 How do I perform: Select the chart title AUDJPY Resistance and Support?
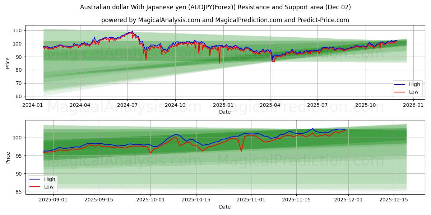[215, 6]
